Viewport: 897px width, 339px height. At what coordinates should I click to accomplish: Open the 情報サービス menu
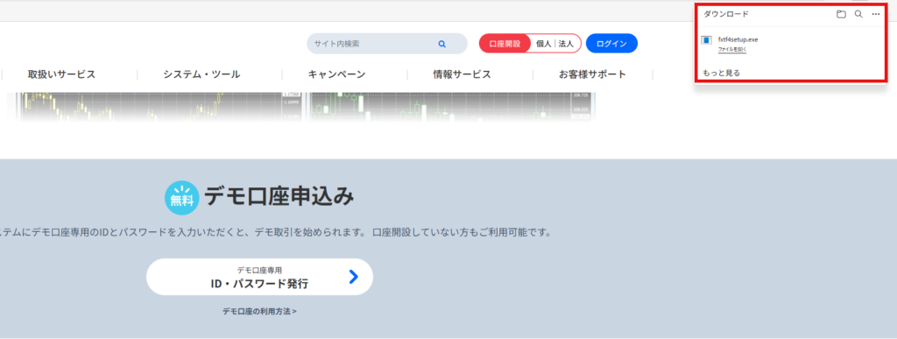462,74
